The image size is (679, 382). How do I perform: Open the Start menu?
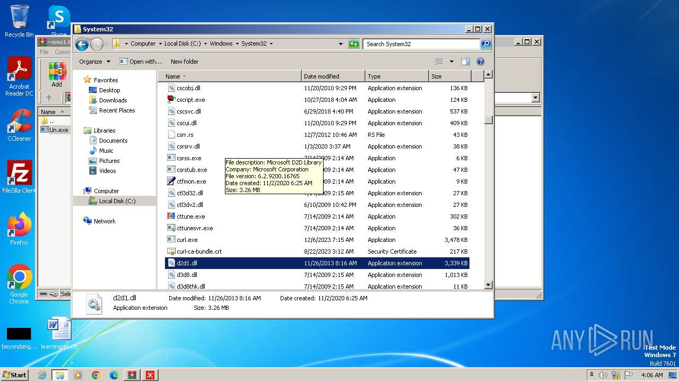coord(14,375)
